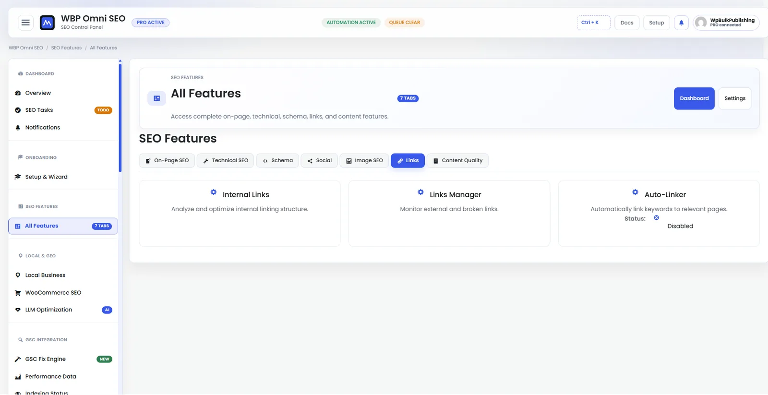Image resolution: width=768 pixels, height=395 pixels.
Task: Click the AUTOMATION ACTIVE status badge
Action: 351,23
